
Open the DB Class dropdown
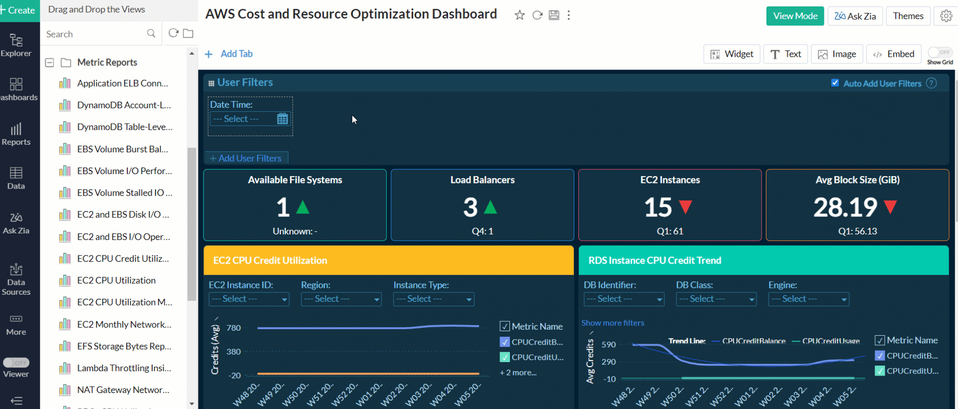tap(716, 299)
